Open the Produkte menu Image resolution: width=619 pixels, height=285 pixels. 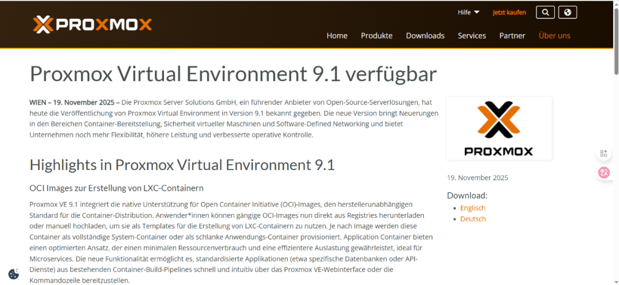click(x=377, y=35)
